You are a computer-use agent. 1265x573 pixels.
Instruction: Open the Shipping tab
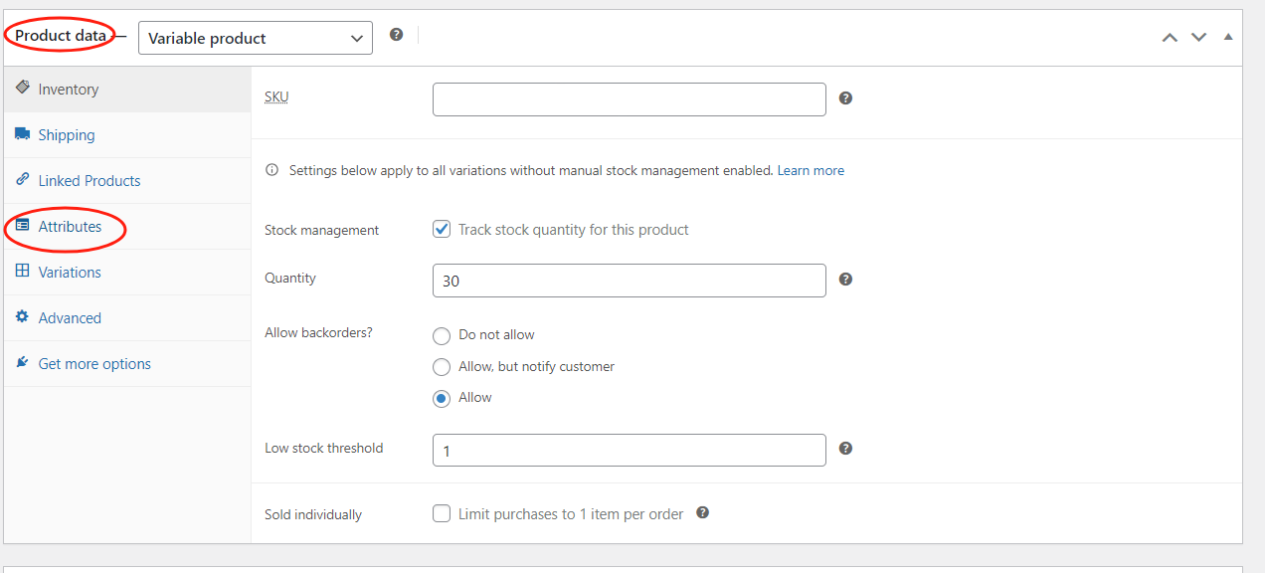pyautogui.click(x=67, y=135)
